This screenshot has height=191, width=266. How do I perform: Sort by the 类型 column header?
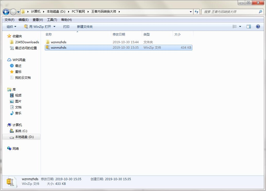click(146, 34)
